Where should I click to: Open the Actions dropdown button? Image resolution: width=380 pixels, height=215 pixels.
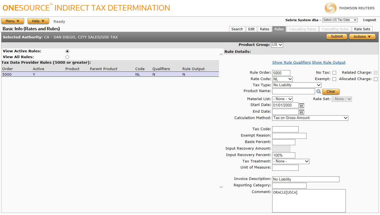pos(362,37)
